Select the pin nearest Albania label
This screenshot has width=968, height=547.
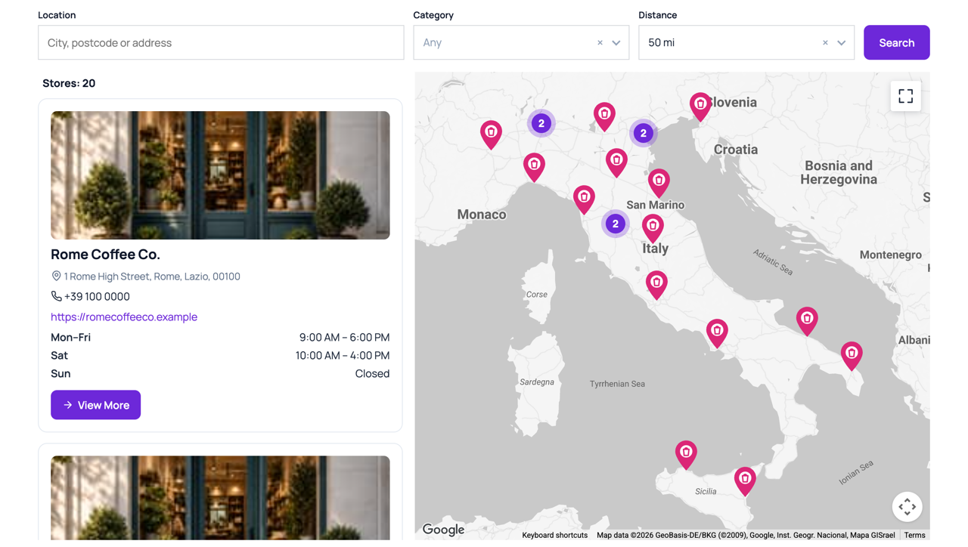point(852,355)
